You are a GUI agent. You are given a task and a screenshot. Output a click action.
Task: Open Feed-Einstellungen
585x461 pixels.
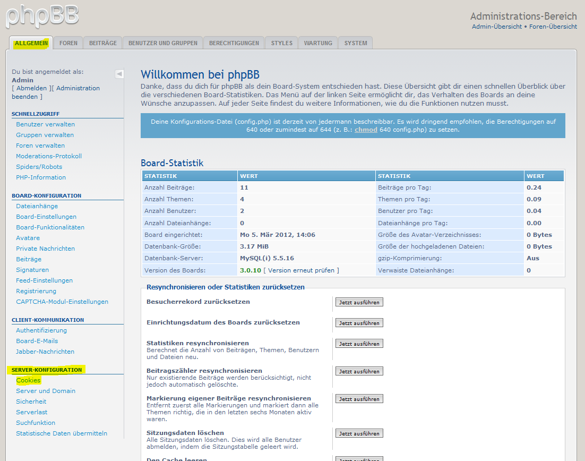click(x=45, y=280)
